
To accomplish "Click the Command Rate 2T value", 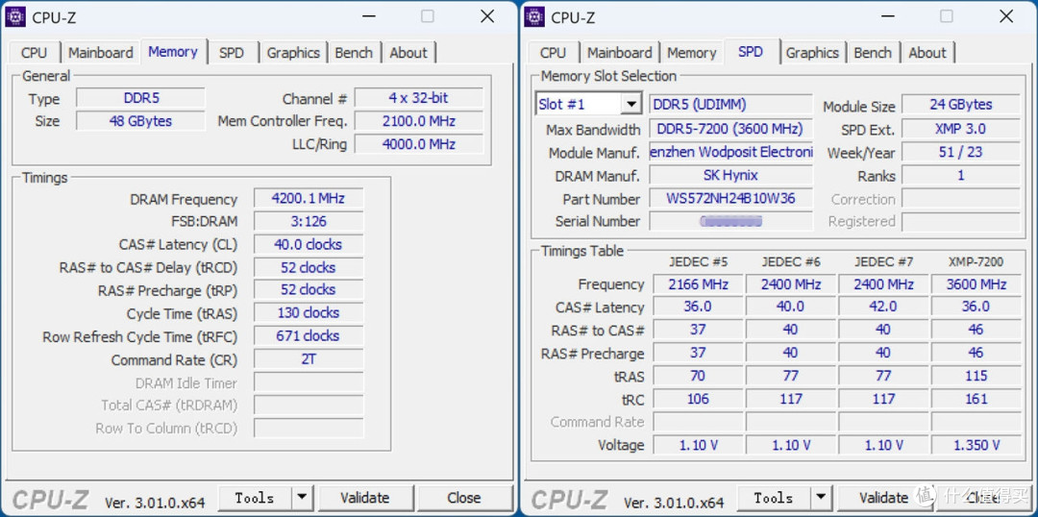I will [x=309, y=359].
